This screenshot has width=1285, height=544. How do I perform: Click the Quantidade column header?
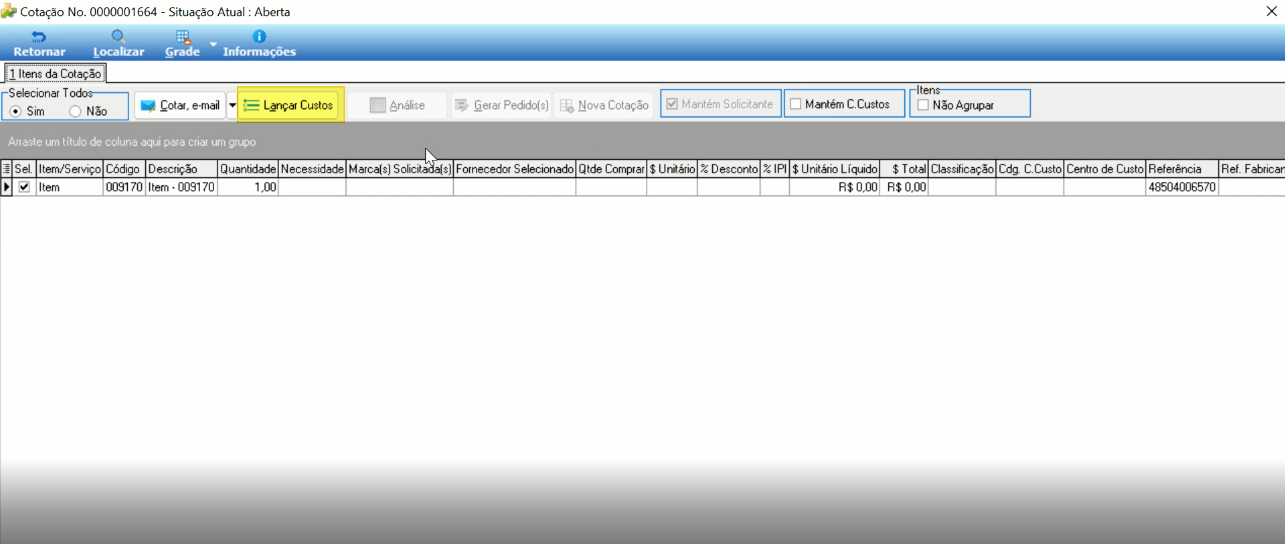point(248,169)
